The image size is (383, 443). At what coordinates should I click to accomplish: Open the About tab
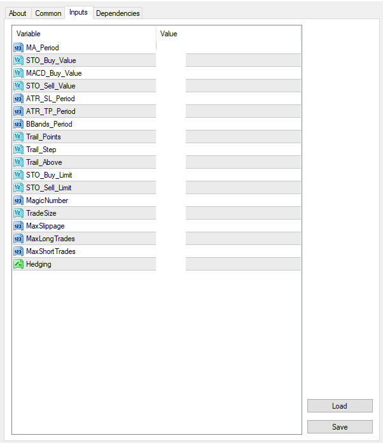point(18,13)
